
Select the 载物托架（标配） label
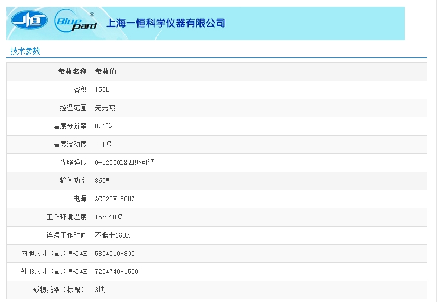(x=60, y=290)
